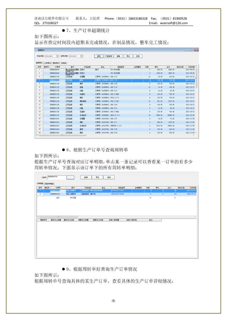
Task: Click the ellipsis browse button beside 订单号
Action: (x=70, y=177)
